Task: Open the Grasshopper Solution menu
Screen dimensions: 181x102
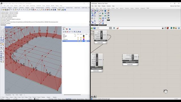Action: pos(109,6)
